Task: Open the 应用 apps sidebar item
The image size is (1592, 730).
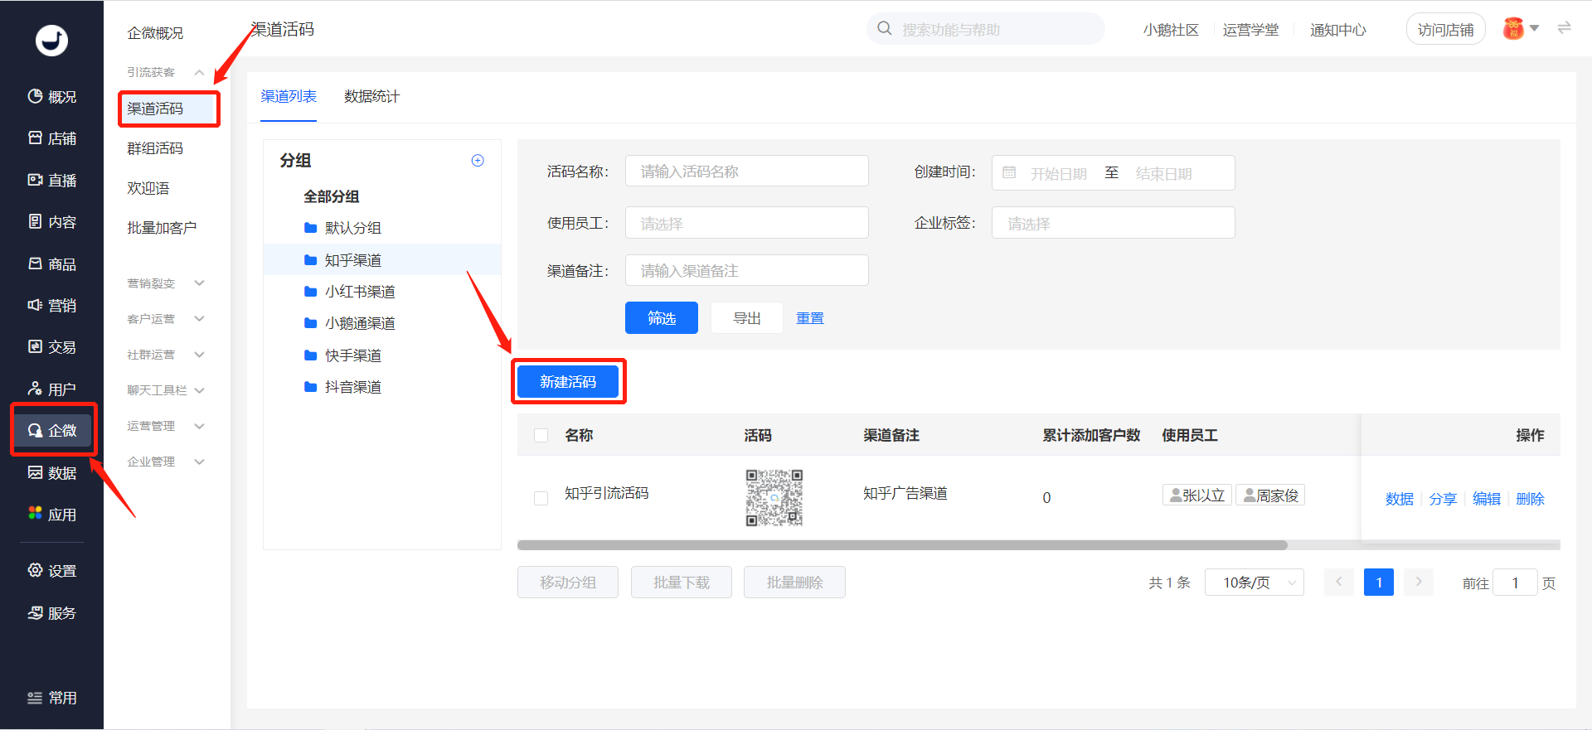Action: 51,515
